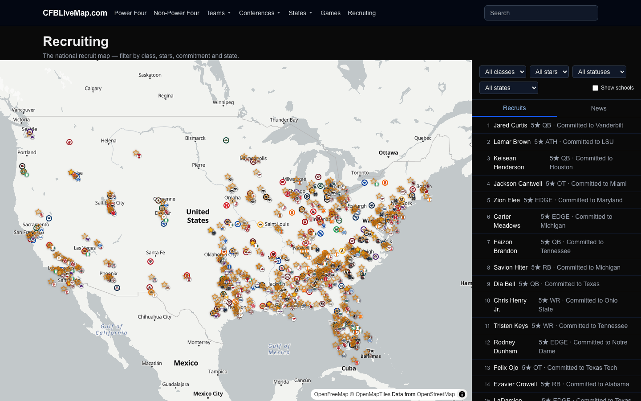Open the OpenStreetMap attribution link
This screenshot has height=401, width=641.
point(436,394)
